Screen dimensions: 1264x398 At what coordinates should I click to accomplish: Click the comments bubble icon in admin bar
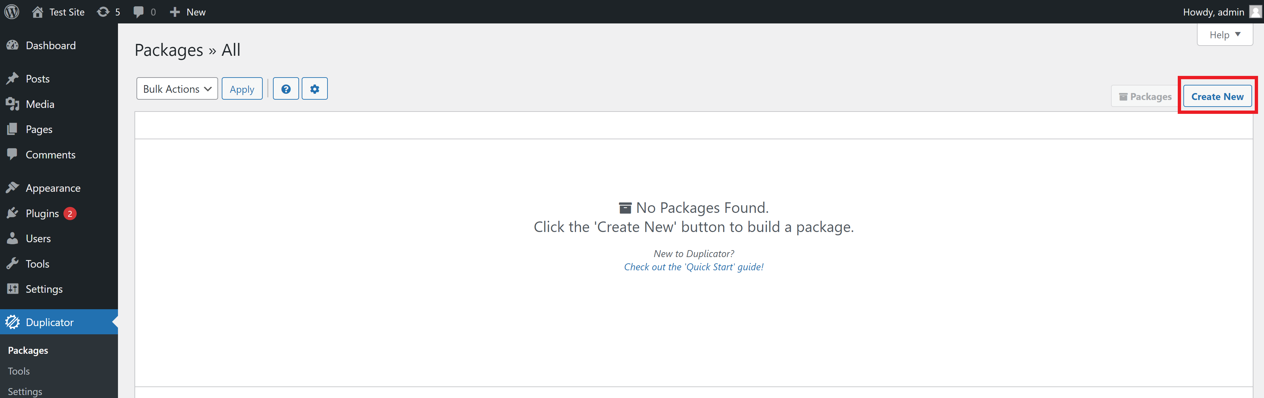coord(139,12)
